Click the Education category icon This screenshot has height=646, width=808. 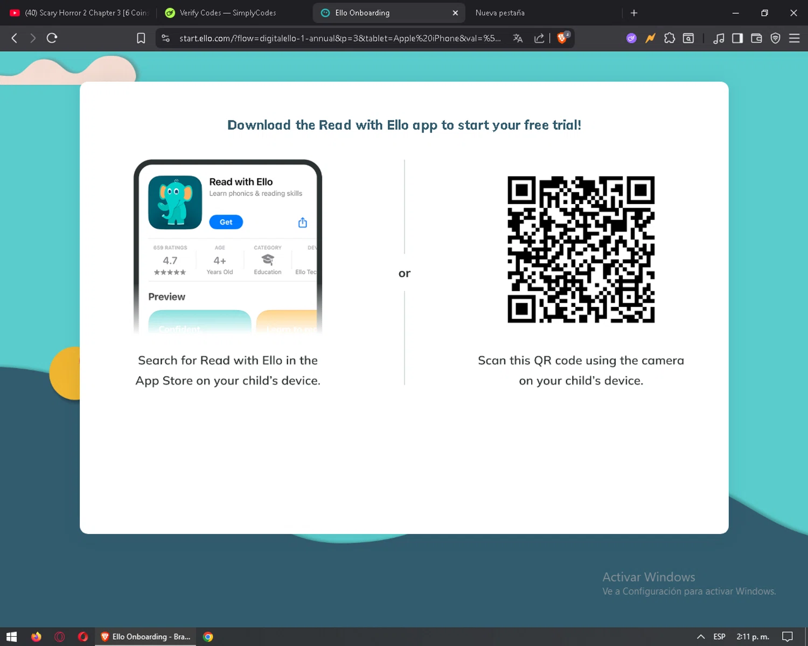268,259
